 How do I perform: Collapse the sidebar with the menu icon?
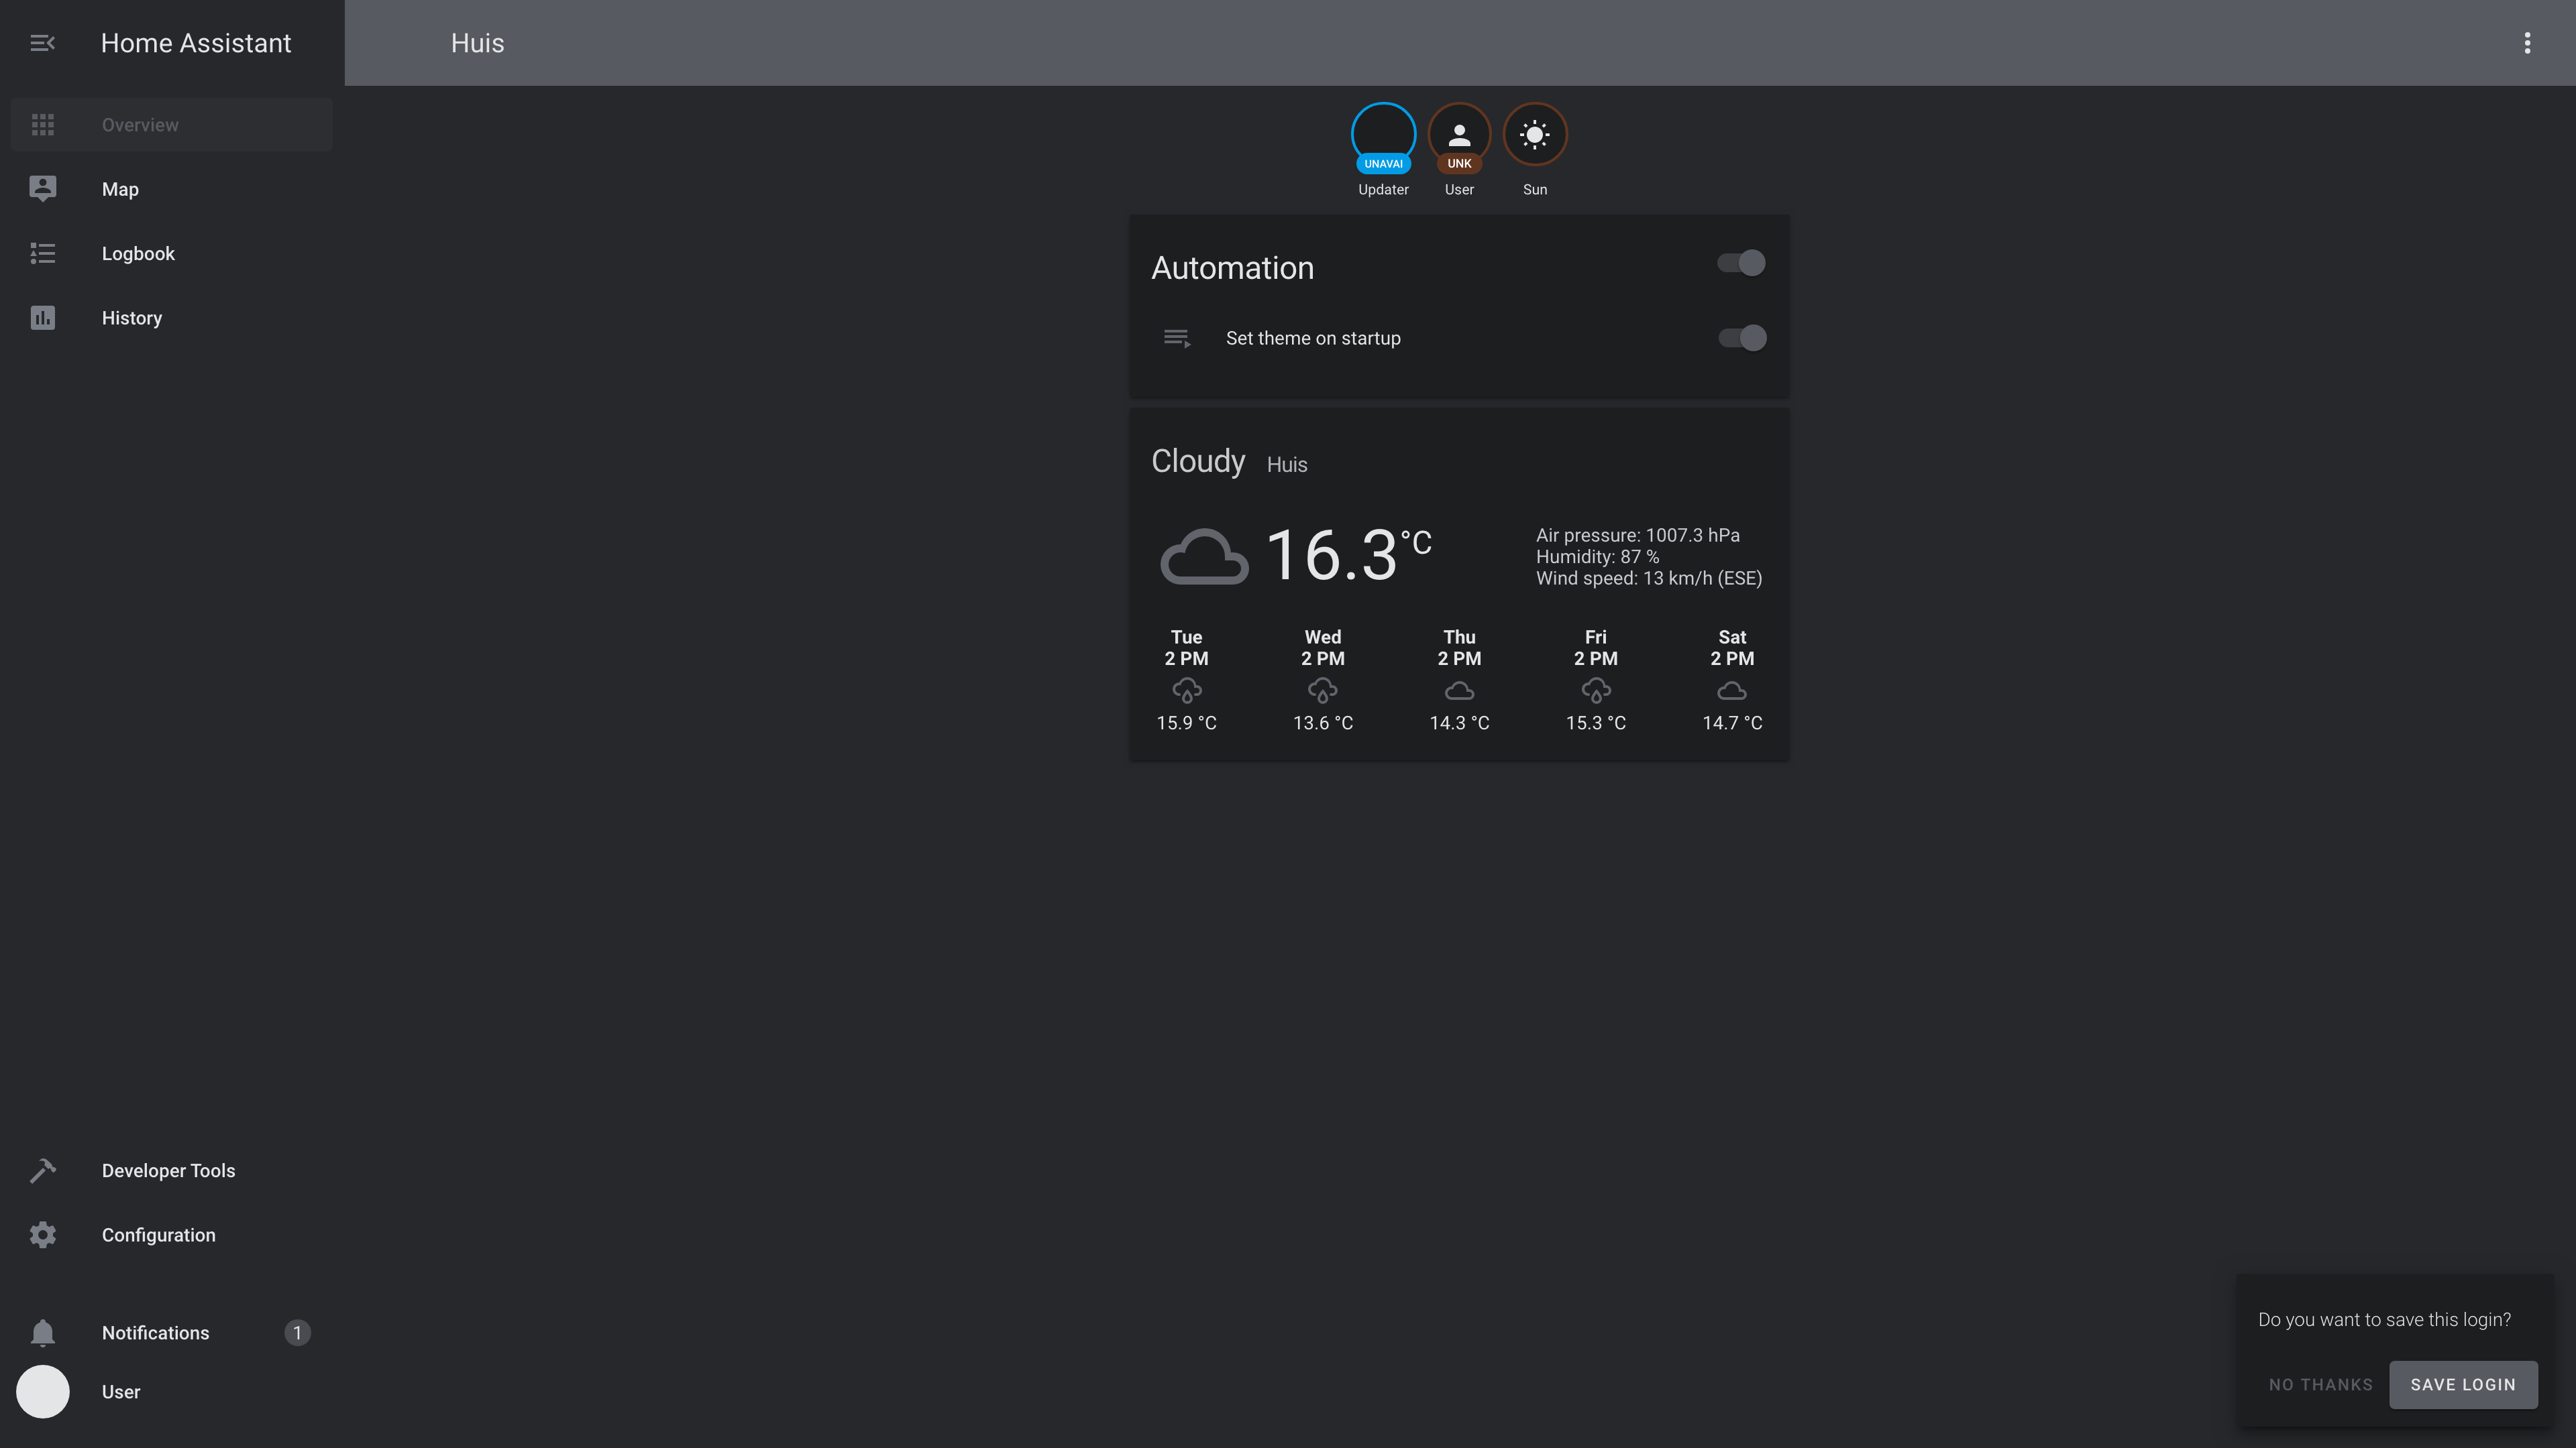point(42,43)
